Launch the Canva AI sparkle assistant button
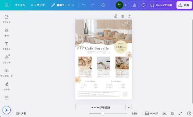193x117 pixels. (6, 110)
